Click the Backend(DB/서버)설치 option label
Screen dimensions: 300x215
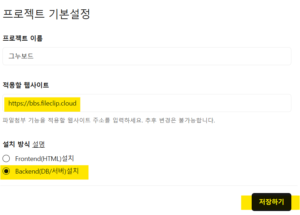(47, 171)
